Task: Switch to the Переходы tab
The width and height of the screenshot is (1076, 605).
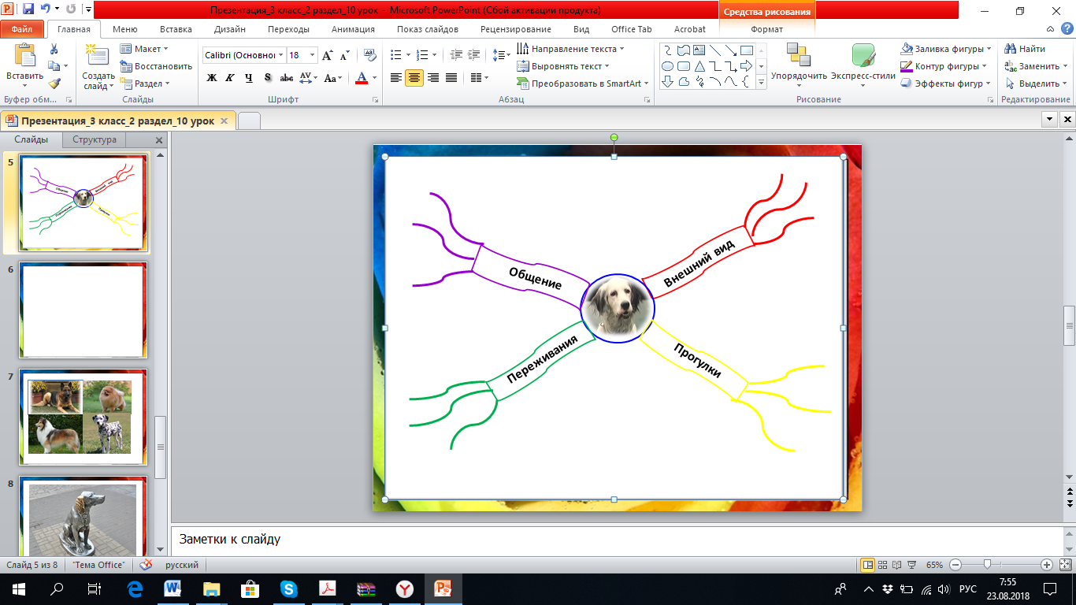Action: tap(288, 29)
